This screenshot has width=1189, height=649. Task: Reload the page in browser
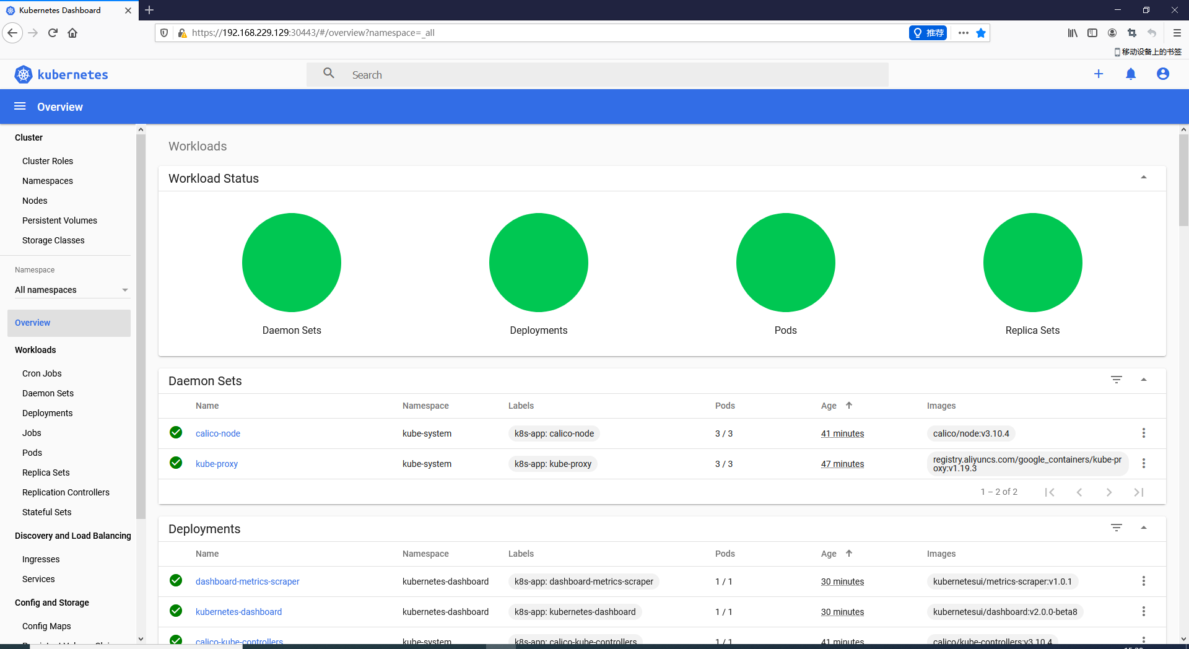[53, 33]
